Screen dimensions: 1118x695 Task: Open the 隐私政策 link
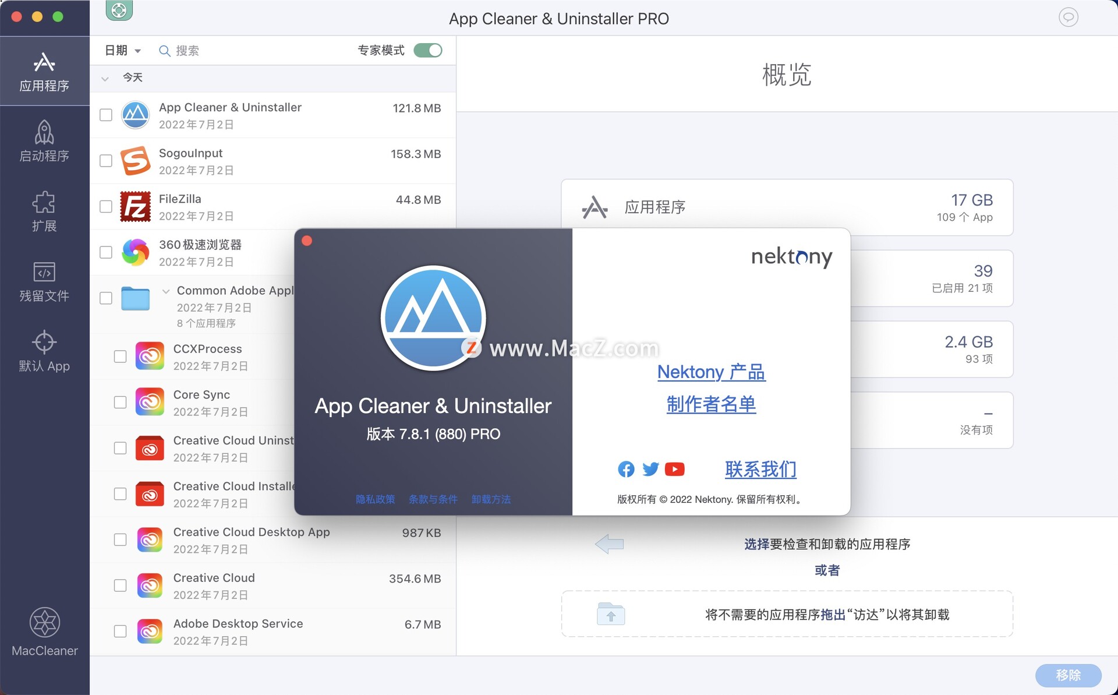click(376, 499)
